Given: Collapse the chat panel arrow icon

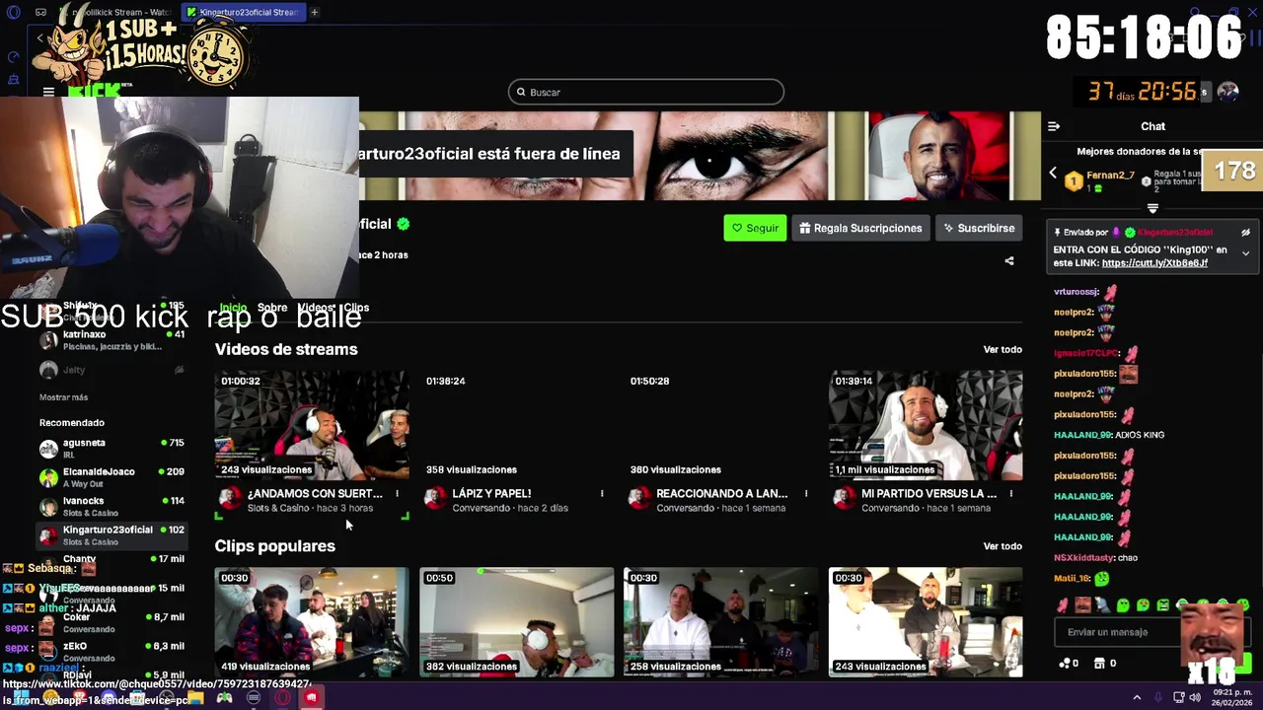Looking at the screenshot, I should pos(1054,126).
